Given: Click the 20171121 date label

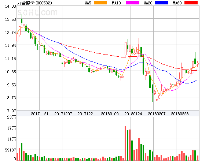Looking at the screenshot, I should click(x=40, y=114).
